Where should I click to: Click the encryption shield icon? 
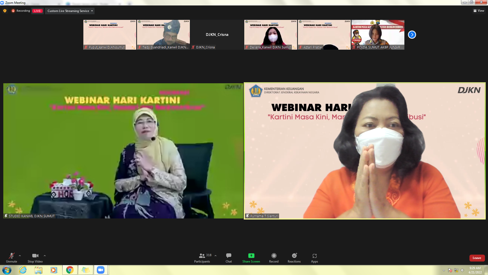click(x=5, y=11)
